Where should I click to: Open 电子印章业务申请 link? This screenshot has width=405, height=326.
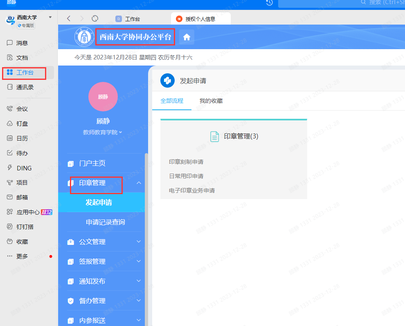tap(192, 190)
